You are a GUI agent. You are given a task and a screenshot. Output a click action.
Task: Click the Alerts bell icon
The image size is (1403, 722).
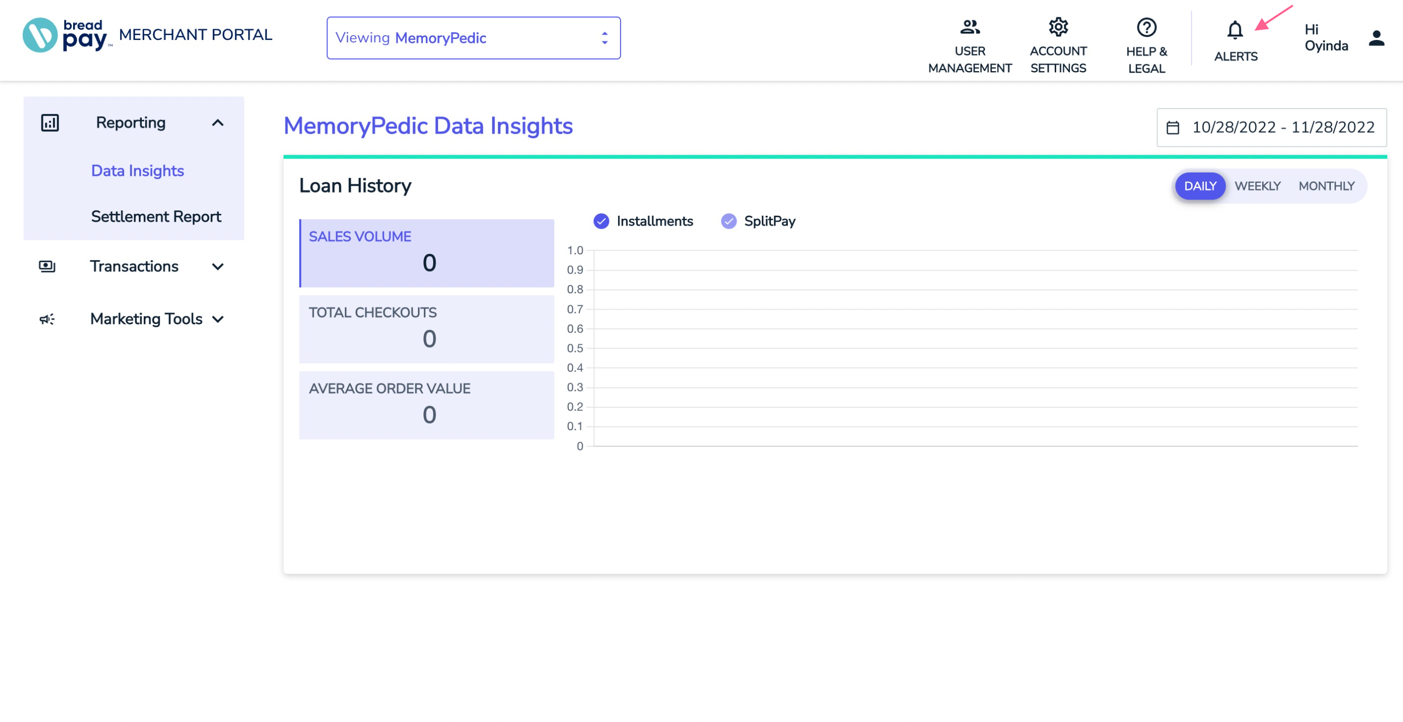pyautogui.click(x=1235, y=30)
